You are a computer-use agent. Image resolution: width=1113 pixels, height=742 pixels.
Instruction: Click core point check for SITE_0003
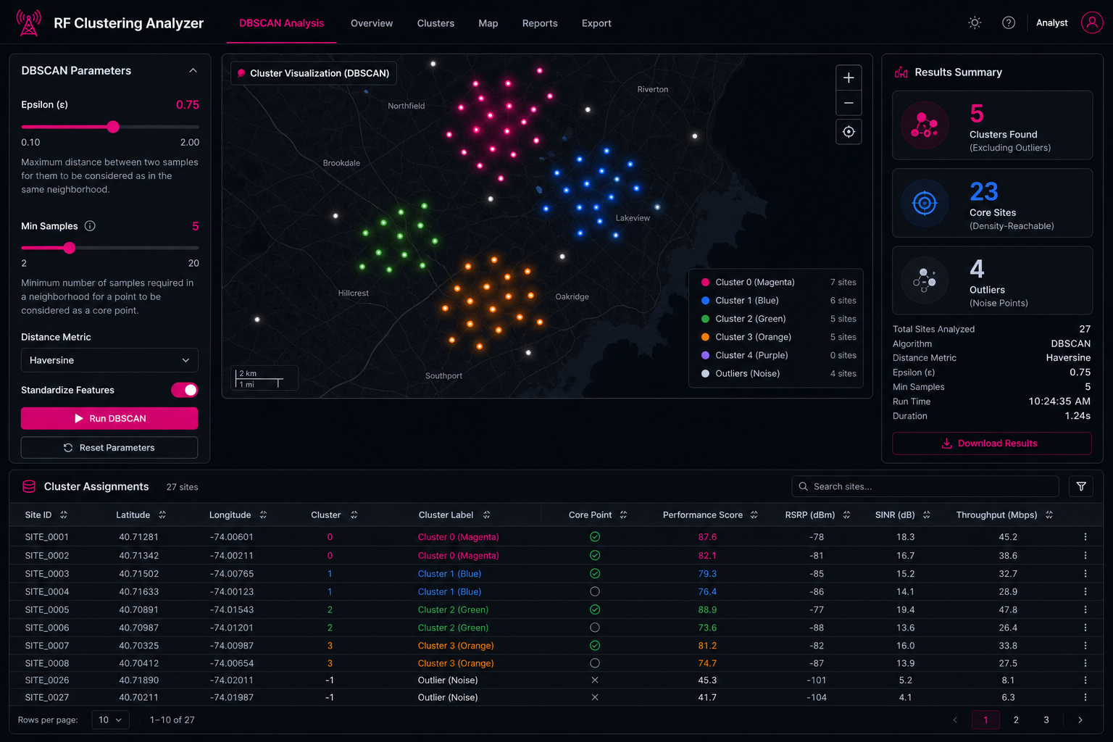(x=594, y=573)
